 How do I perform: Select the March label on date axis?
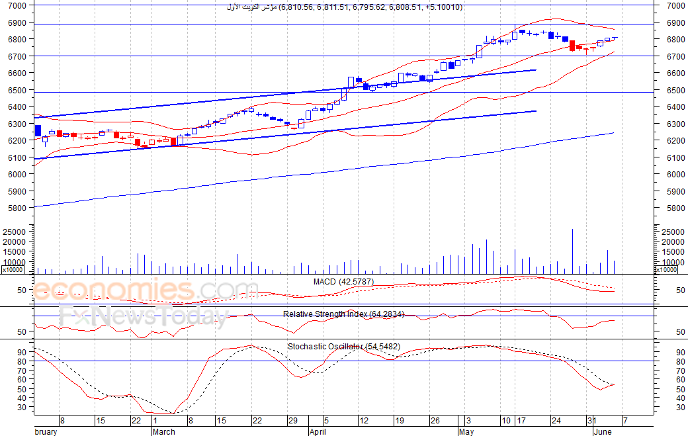[x=164, y=431]
